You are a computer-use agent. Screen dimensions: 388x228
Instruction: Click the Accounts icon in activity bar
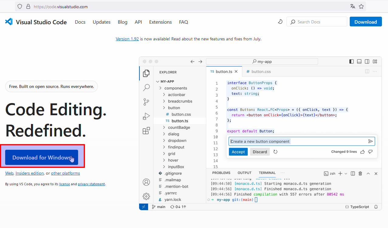click(146, 182)
